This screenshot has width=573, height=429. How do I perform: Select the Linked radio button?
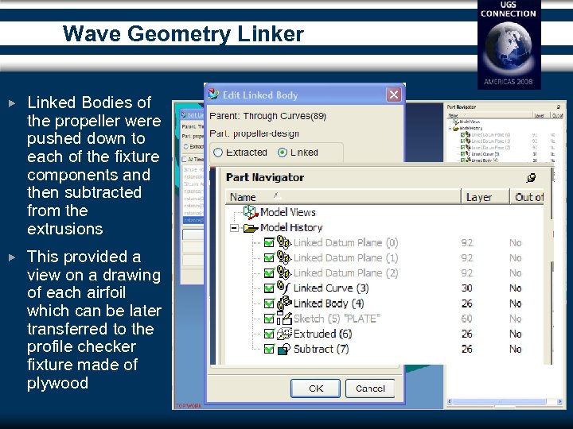tap(282, 153)
